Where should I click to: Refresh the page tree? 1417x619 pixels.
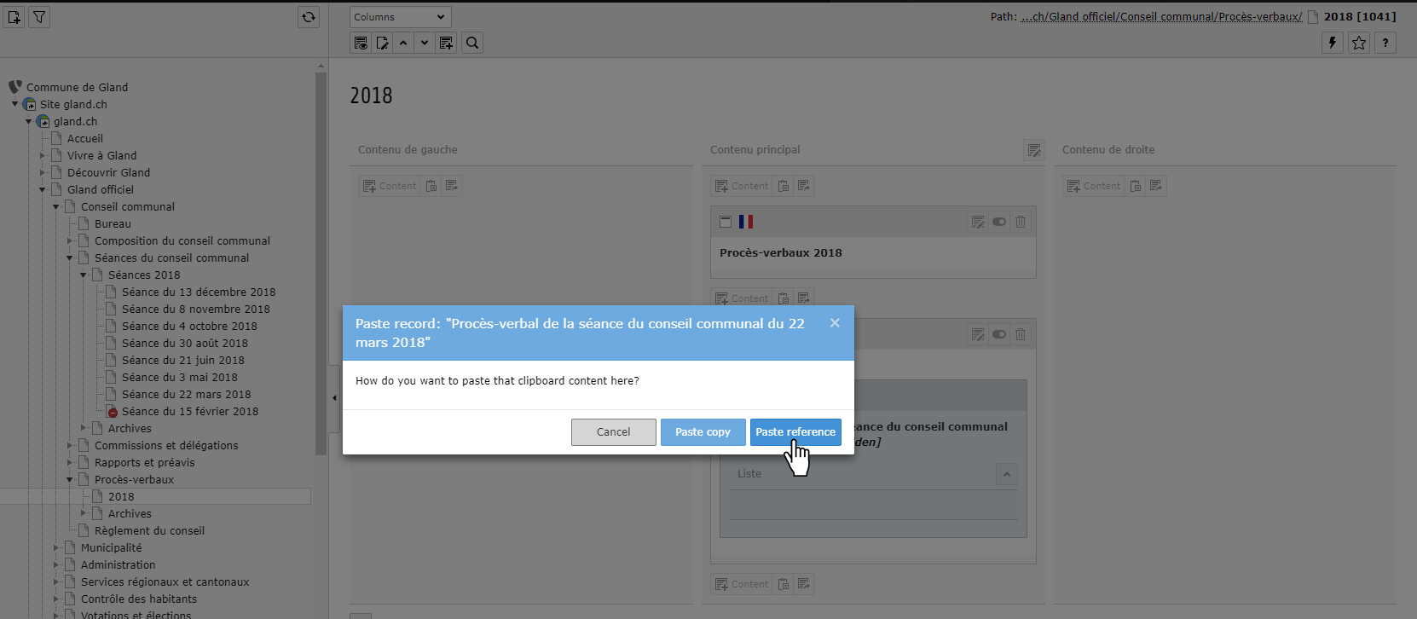pyautogui.click(x=309, y=17)
